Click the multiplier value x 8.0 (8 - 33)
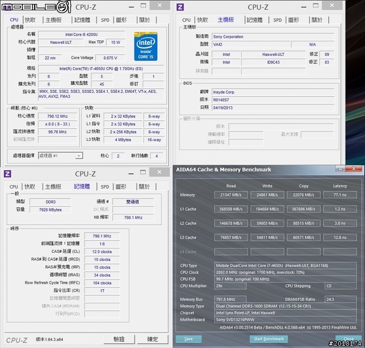This screenshot has height=348, width=365. coord(58,124)
